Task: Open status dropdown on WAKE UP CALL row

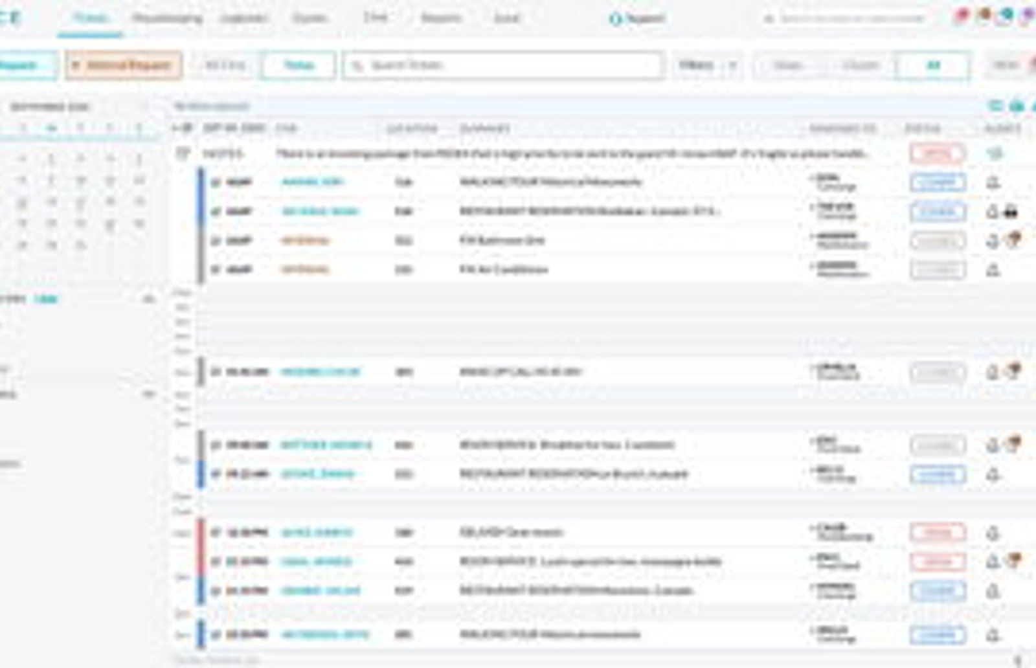Action: tap(937, 372)
